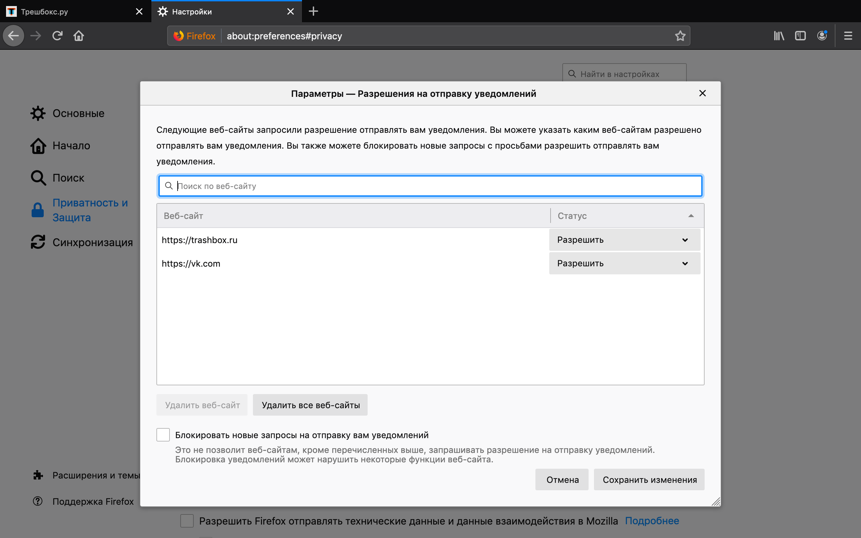Viewport: 861px width, 538px height.
Task: Switch to the Настройки tab
Action: coord(227,11)
